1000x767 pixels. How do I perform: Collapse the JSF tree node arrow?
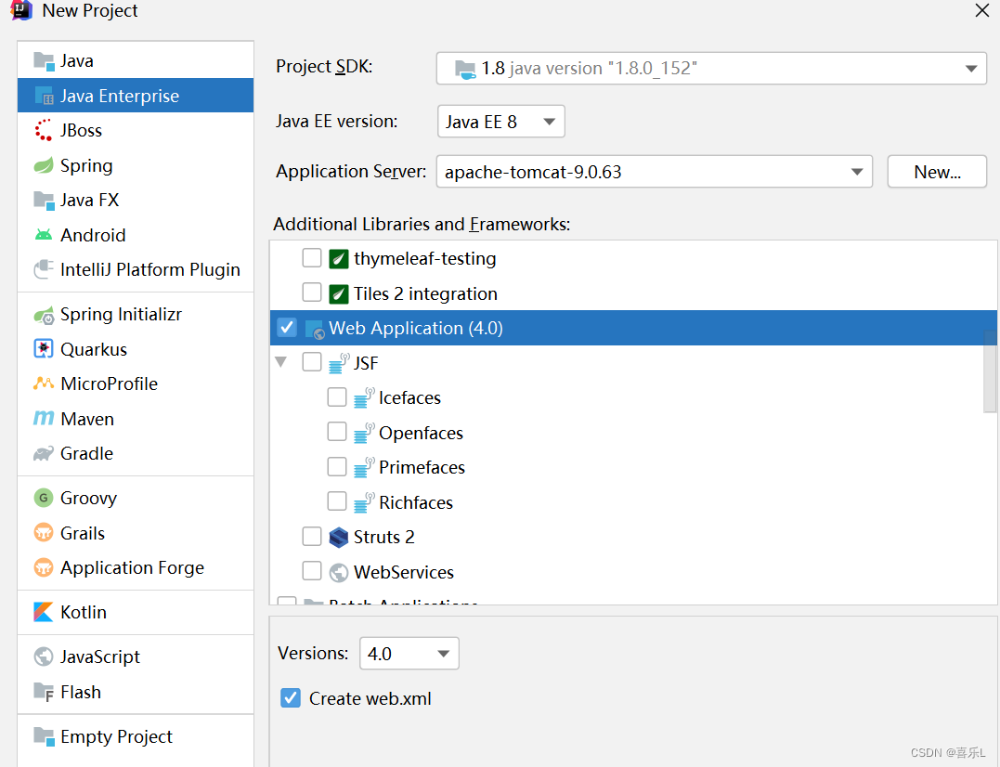click(280, 362)
